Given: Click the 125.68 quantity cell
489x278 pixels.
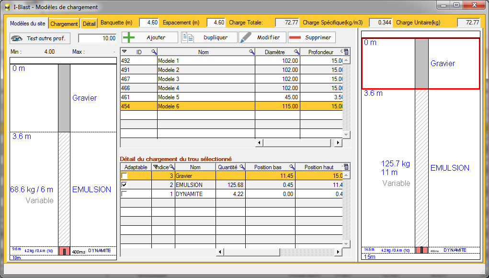Looking at the screenshot, I should click(x=230, y=185).
